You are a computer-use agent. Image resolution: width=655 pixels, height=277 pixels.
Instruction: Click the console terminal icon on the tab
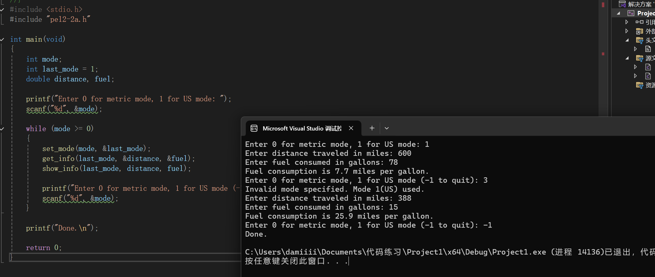click(x=254, y=129)
